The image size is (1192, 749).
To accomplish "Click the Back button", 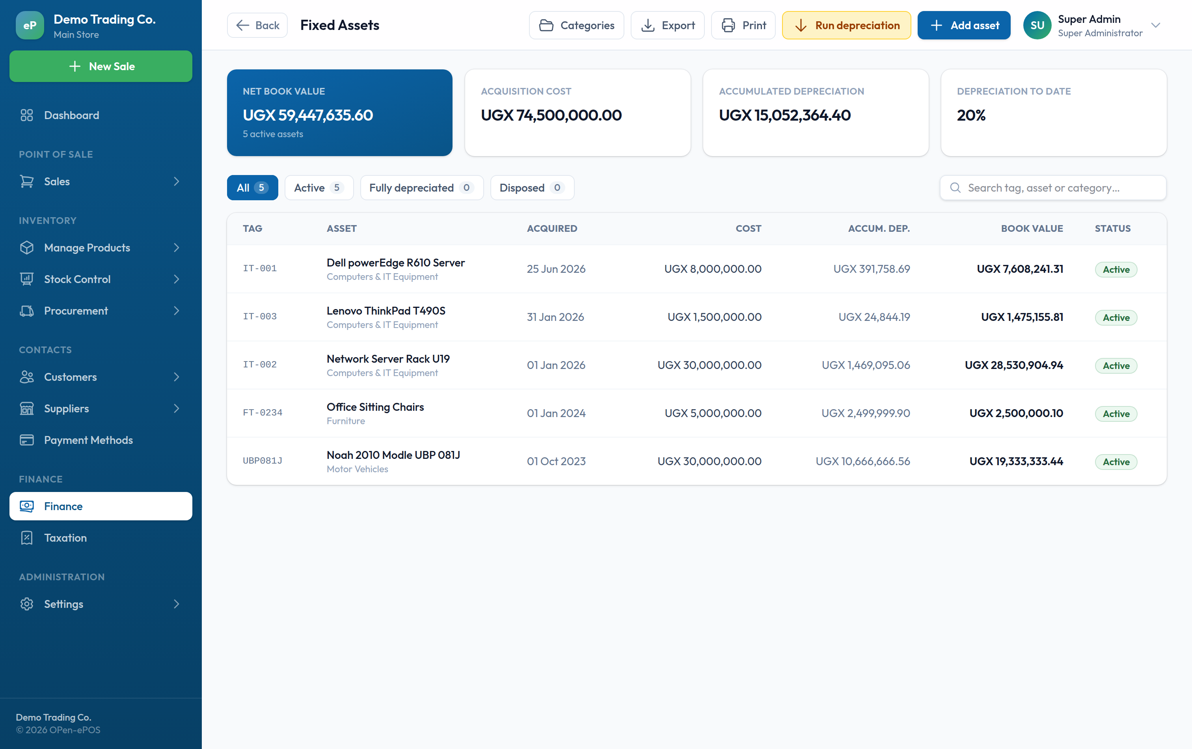I will [257, 25].
